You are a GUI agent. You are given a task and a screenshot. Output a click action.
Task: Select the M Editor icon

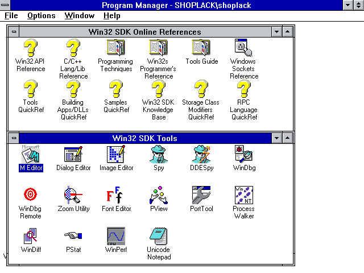31,154
